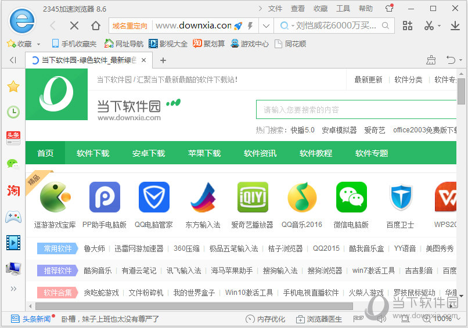Open sidebar 头条 news icon

pyautogui.click(x=13, y=138)
